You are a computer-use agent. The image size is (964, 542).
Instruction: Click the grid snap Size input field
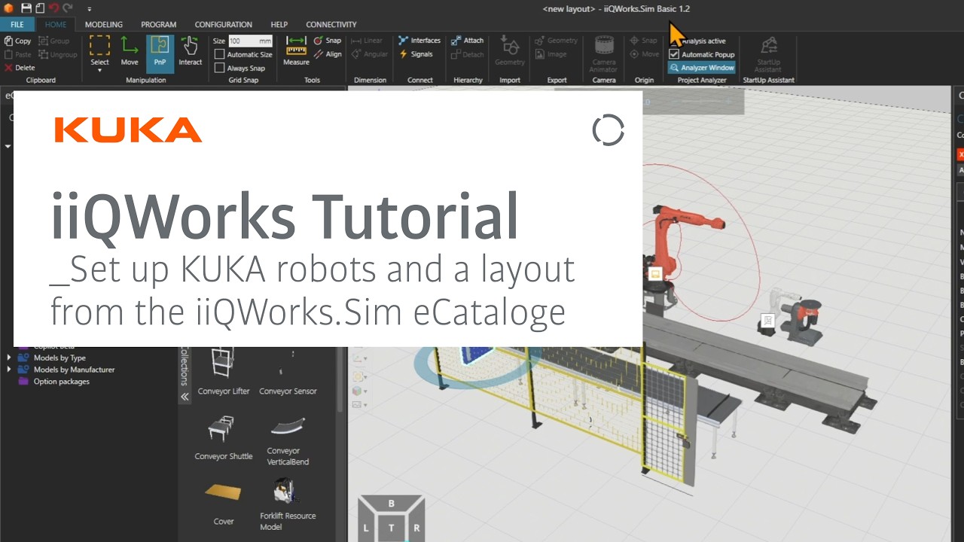tap(251, 41)
